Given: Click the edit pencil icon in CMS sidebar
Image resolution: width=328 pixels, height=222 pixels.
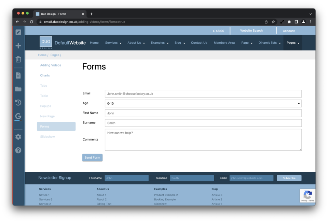Looking at the screenshot, I should tap(18, 32).
